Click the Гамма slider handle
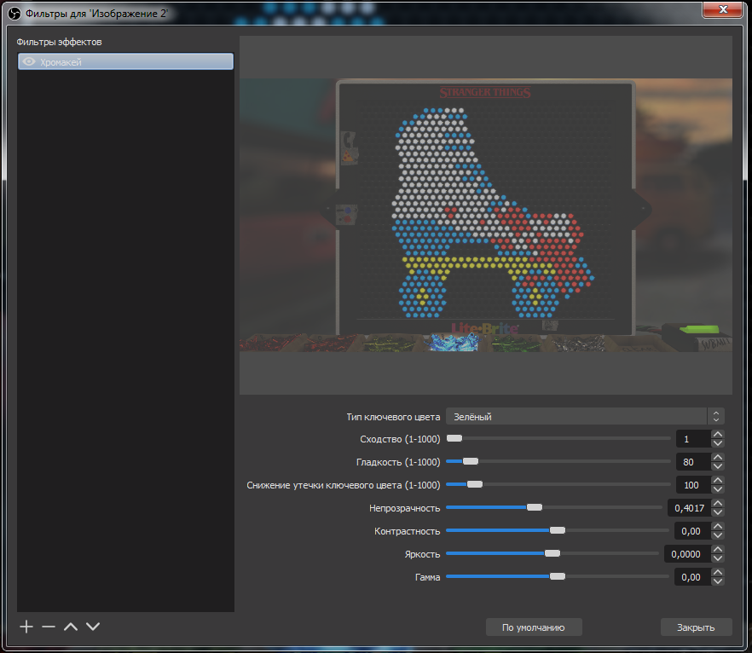This screenshot has width=752, height=653. (x=558, y=576)
